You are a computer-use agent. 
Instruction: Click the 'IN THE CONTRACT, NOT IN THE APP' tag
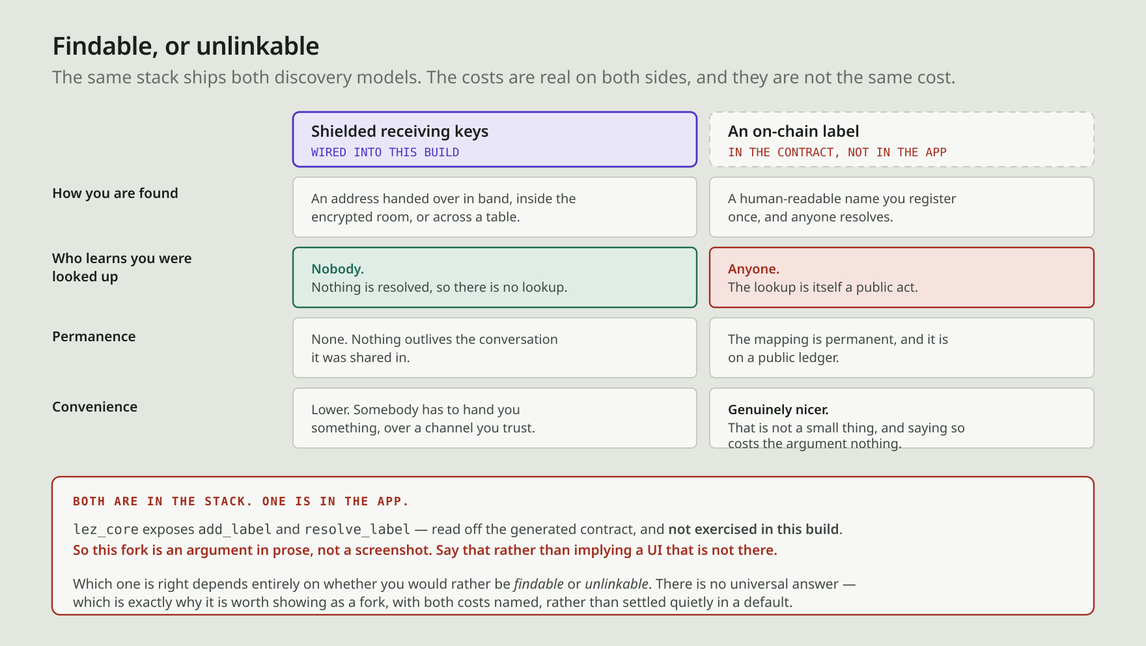click(837, 152)
